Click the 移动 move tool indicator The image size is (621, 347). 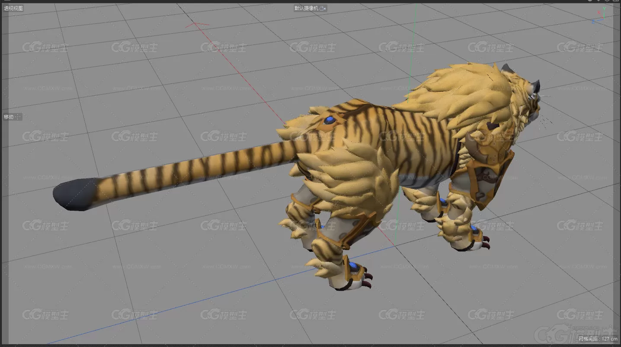click(x=13, y=117)
